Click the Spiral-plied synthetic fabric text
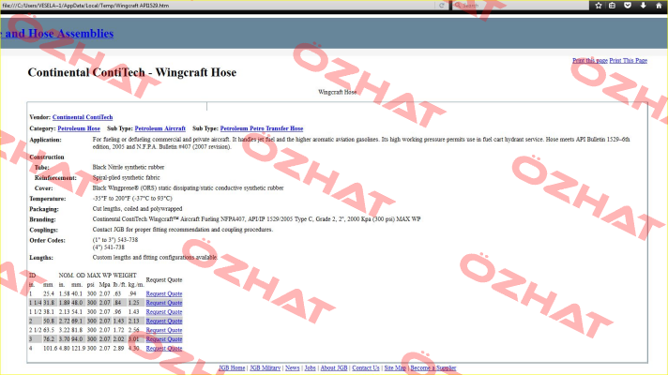Image resolution: width=668 pixels, height=375 pixels. click(126, 177)
